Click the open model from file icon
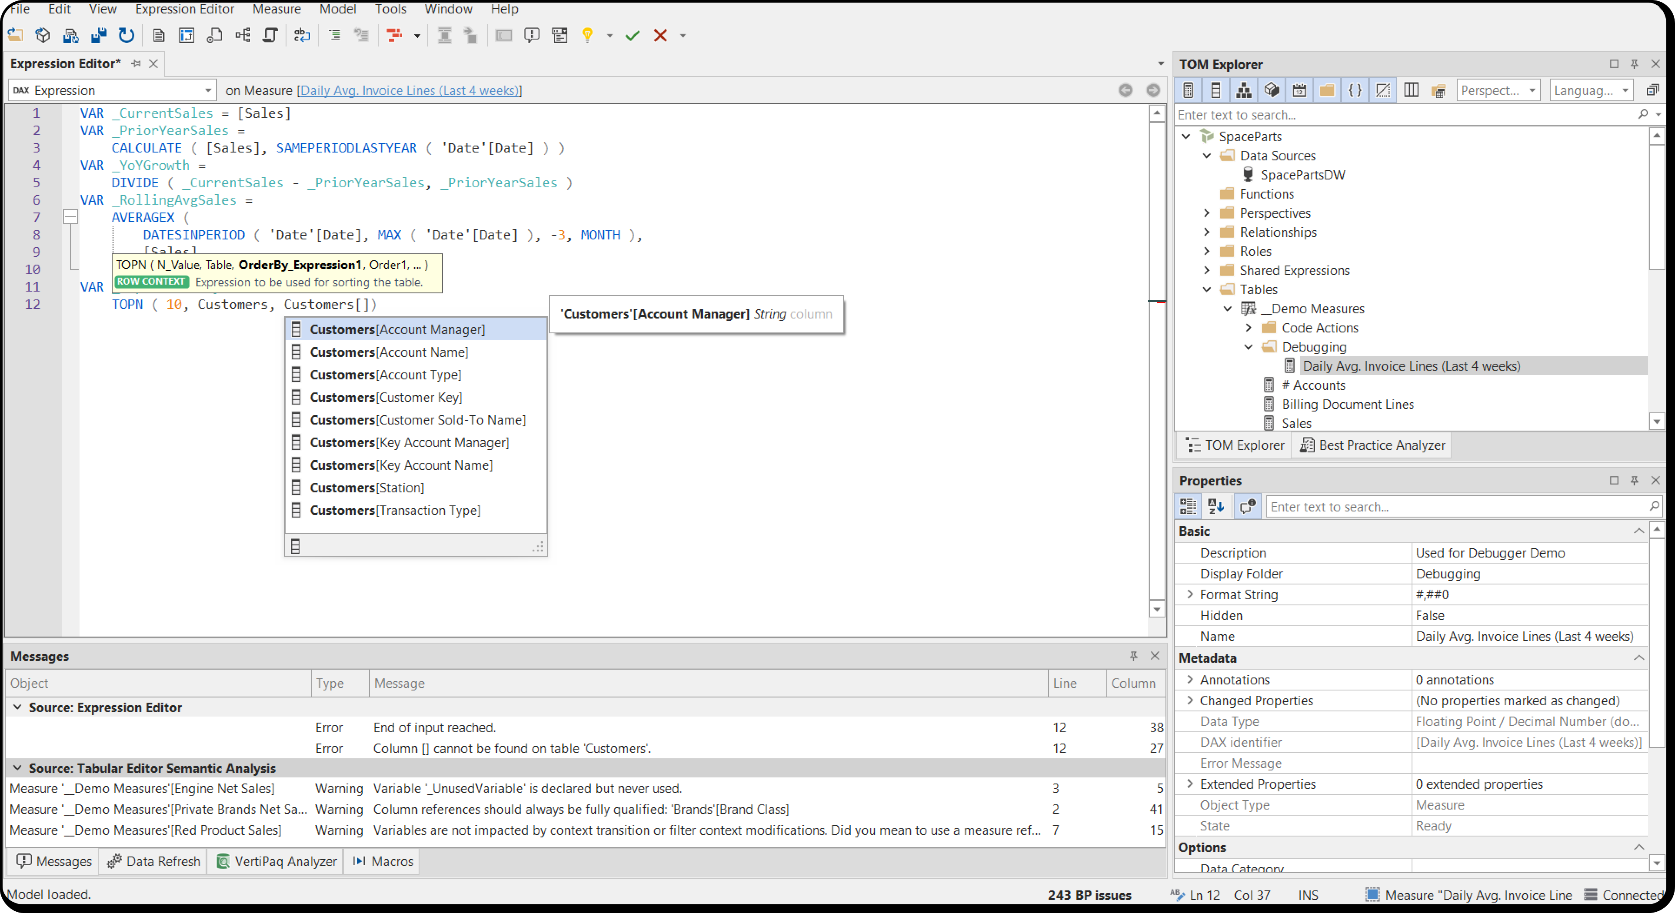The image size is (1675, 913). coord(15,36)
